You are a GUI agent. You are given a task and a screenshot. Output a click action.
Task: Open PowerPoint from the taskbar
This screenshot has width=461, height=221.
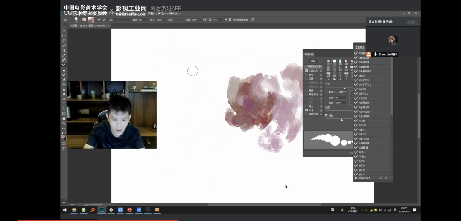point(130,210)
